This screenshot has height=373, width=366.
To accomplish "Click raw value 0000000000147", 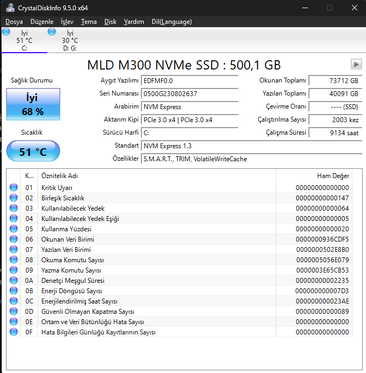I will click(322, 198).
